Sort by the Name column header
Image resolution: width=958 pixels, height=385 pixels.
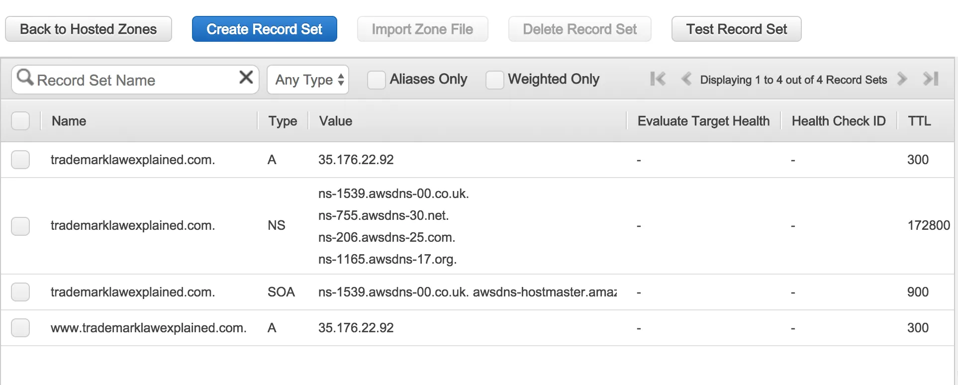(69, 121)
